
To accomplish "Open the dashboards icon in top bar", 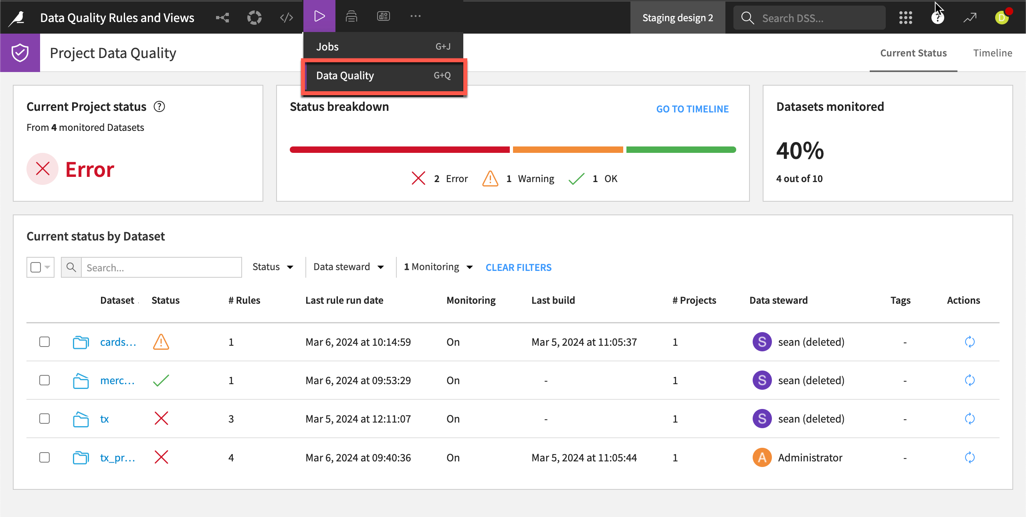I will point(383,16).
